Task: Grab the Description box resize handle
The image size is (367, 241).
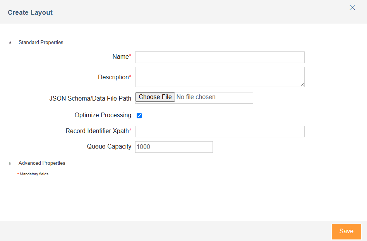Action: pyautogui.click(x=302, y=84)
